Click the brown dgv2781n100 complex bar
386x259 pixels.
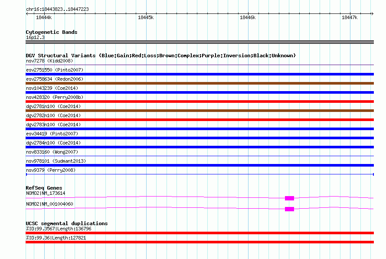coord(200,111)
